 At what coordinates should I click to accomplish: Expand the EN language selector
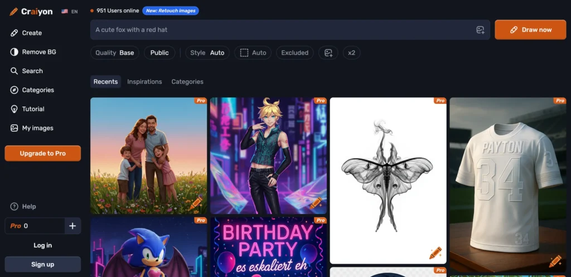pos(70,11)
